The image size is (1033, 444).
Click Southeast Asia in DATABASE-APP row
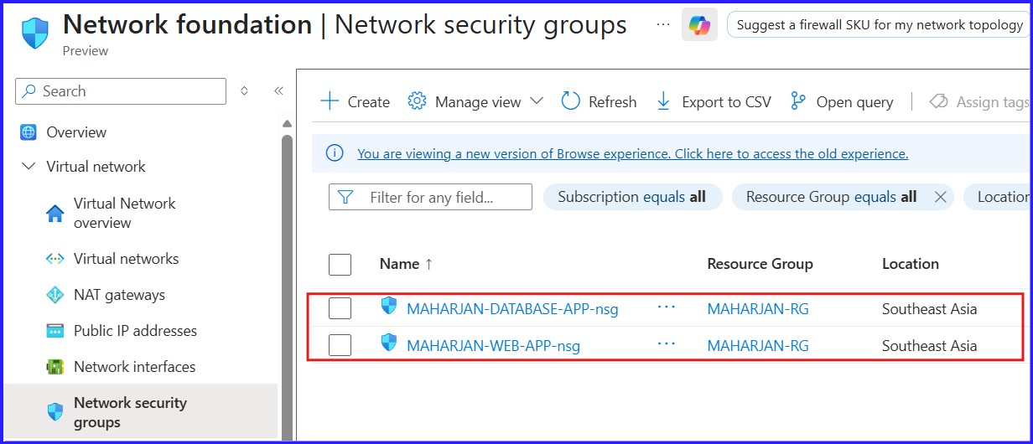pyautogui.click(x=929, y=309)
